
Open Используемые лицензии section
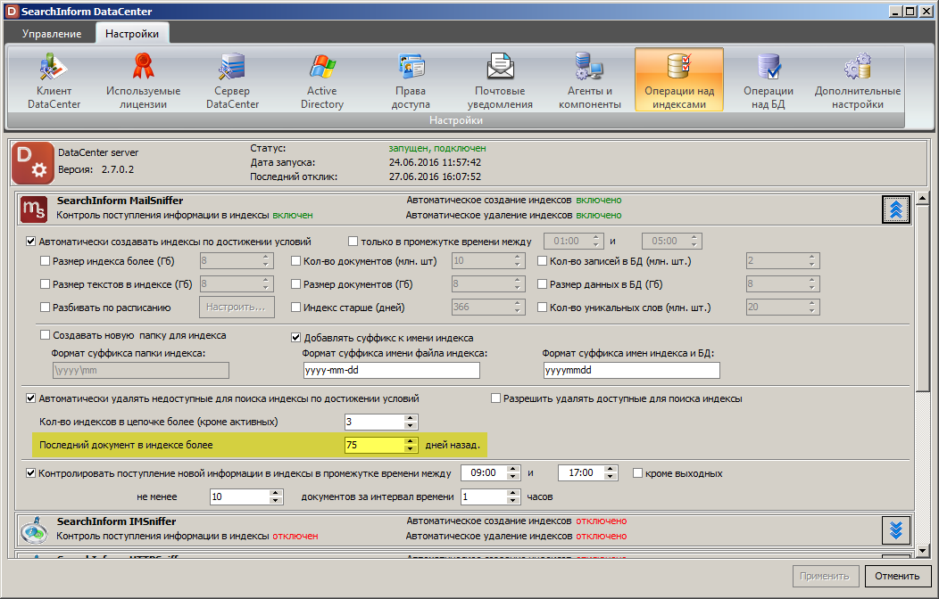[143, 81]
